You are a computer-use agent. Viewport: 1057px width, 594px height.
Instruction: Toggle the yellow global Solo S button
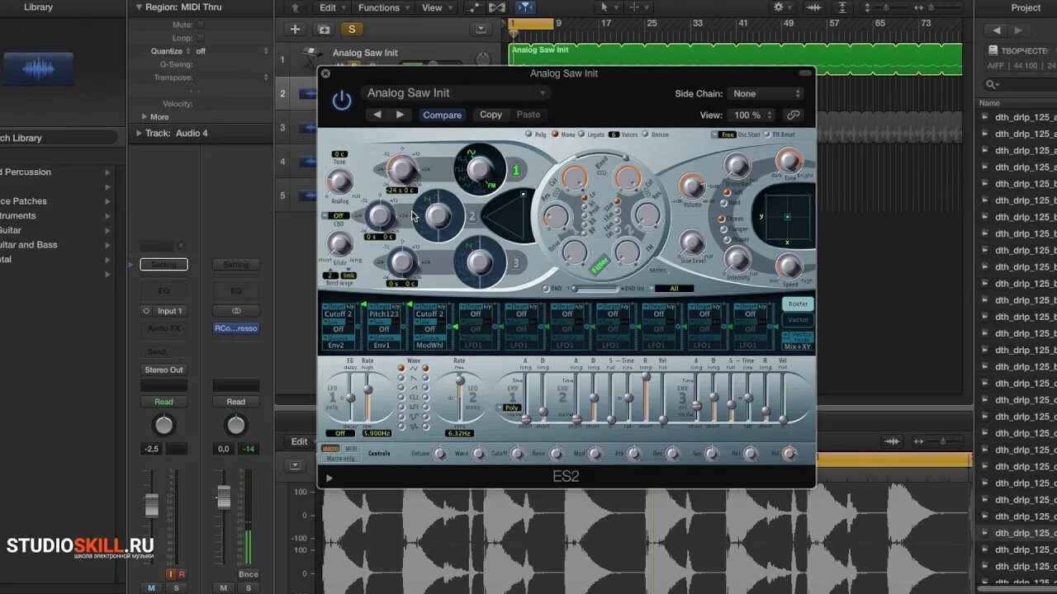(352, 29)
